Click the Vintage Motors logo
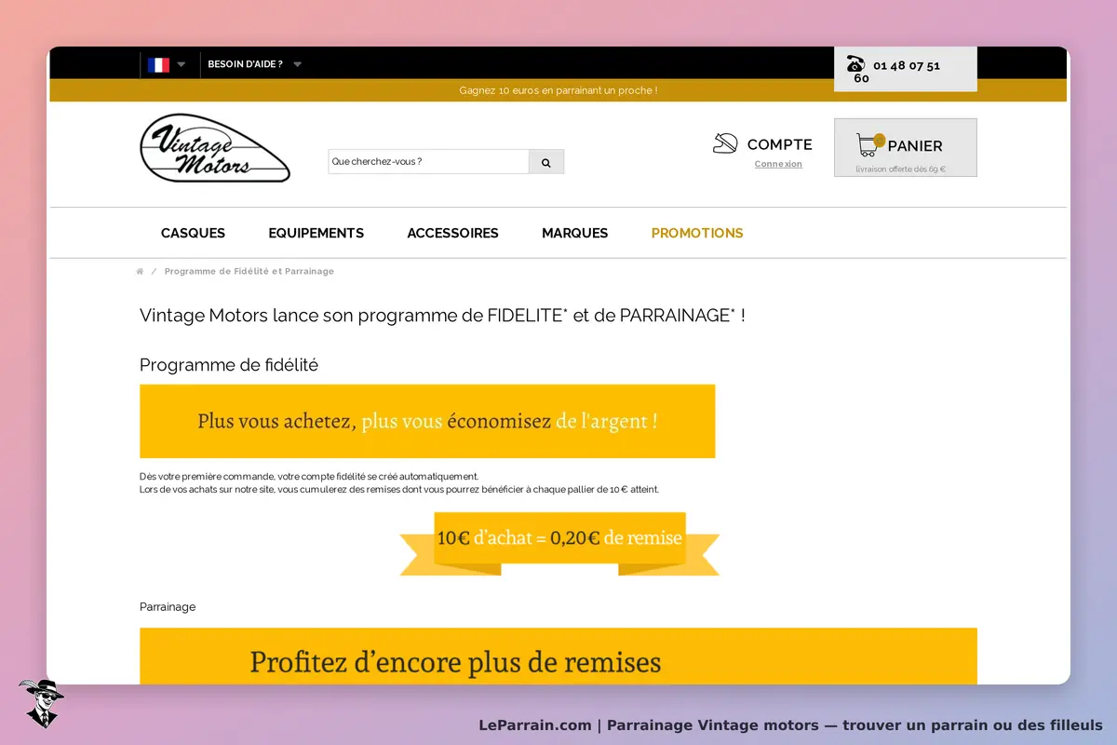Image resolution: width=1117 pixels, height=745 pixels. tap(215, 148)
